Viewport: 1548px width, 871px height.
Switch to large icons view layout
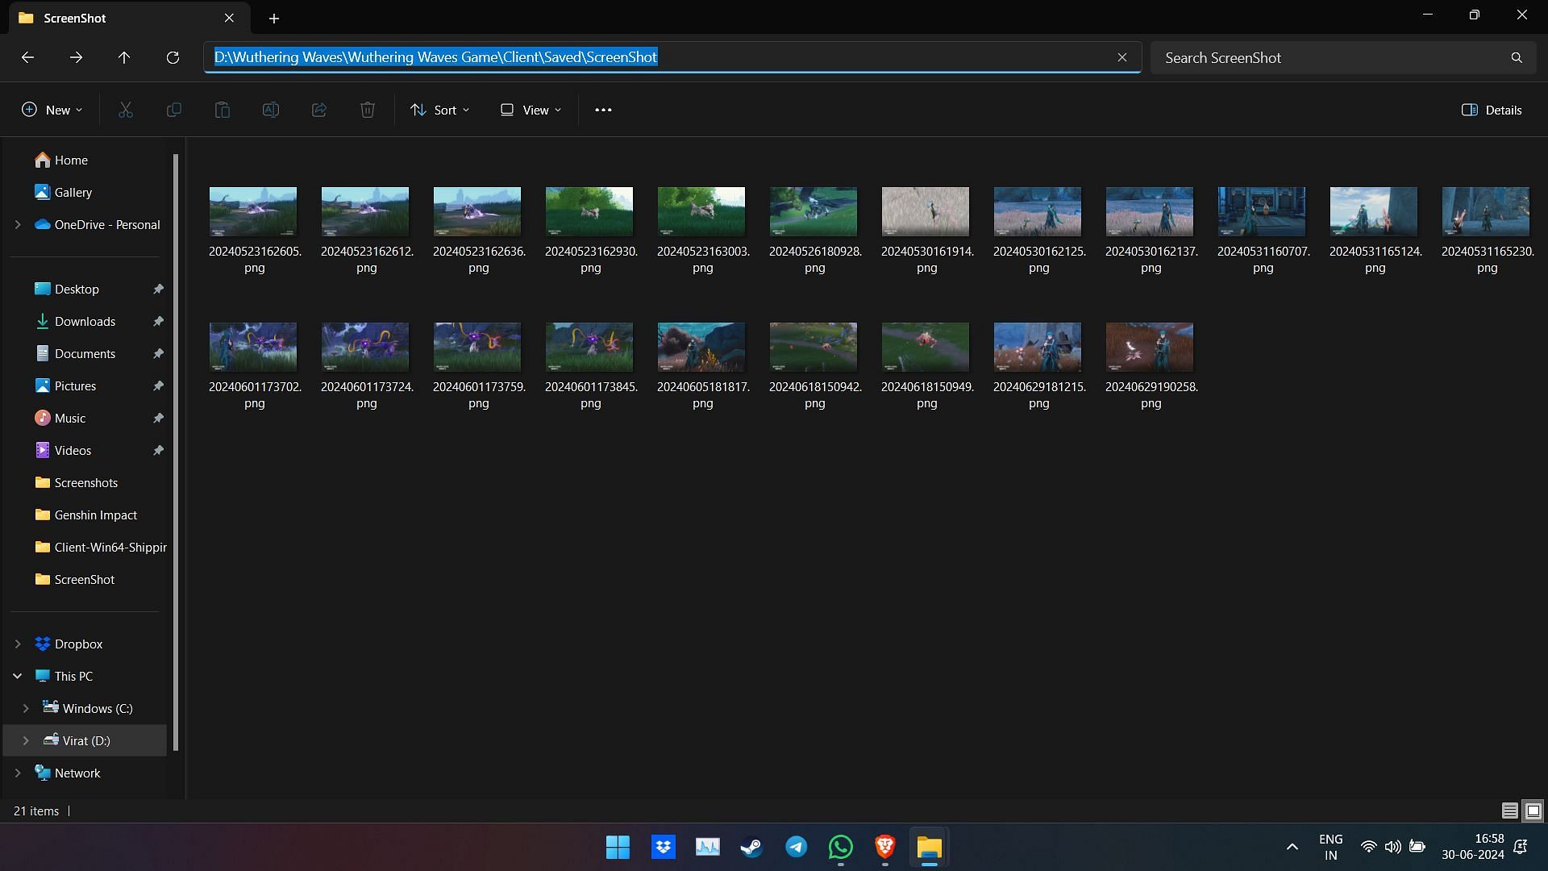pyautogui.click(x=1534, y=811)
